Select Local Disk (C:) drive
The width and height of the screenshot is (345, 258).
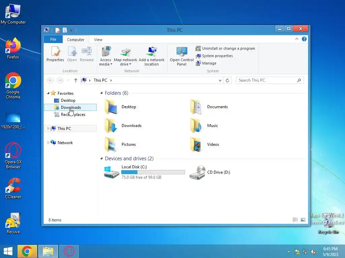pyautogui.click(x=144, y=172)
